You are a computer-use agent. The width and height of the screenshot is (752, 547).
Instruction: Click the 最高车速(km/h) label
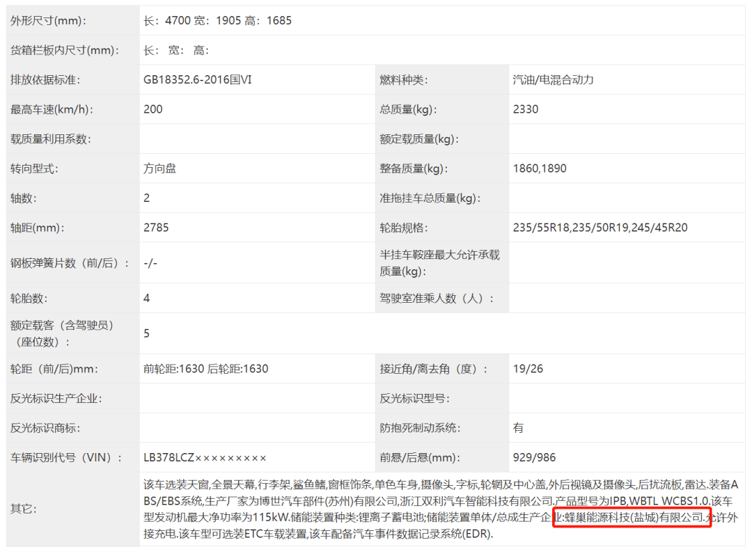pyautogui.click(x=52, y=109)
